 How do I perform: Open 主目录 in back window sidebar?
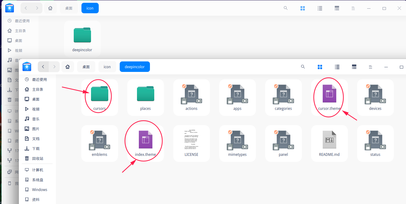click(20, 31)
